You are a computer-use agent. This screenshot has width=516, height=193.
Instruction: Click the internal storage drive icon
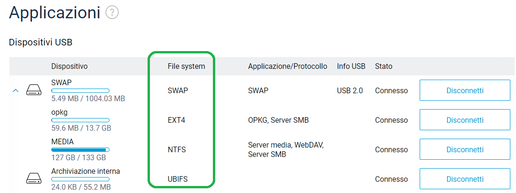pyautogui.click(x=34, y=178)
